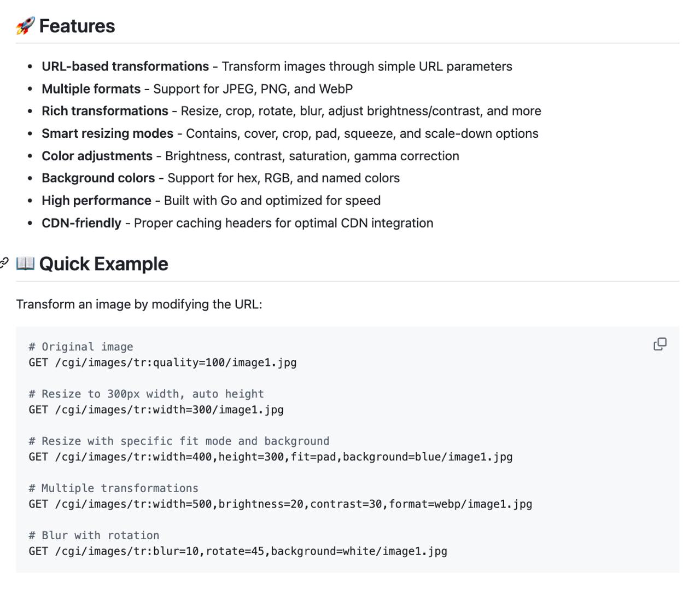Click the bold 'Multiple formats' list item
Screen dimensions: 700x590
pos(91,89)
